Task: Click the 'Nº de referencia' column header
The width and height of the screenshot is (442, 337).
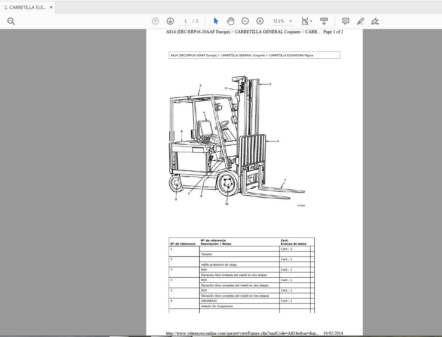Action: point(183,244)
